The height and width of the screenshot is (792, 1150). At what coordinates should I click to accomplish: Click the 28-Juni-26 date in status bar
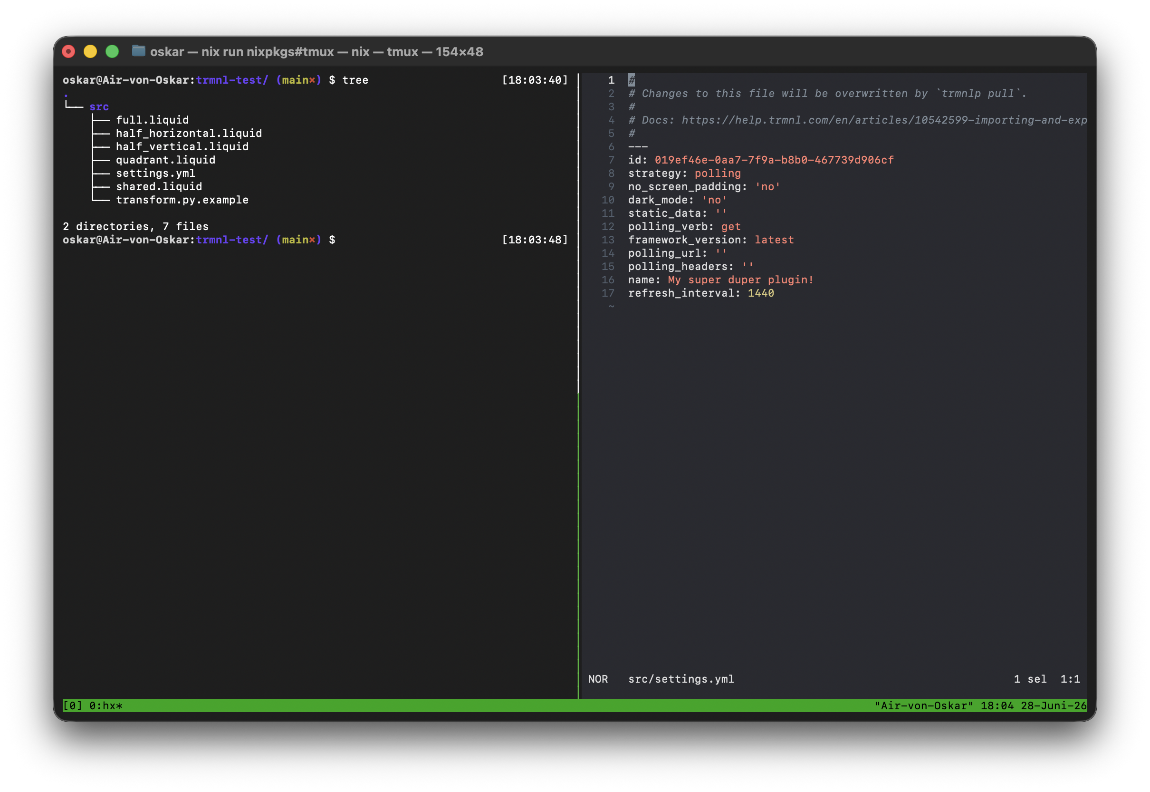click(x=1054, y=706)
